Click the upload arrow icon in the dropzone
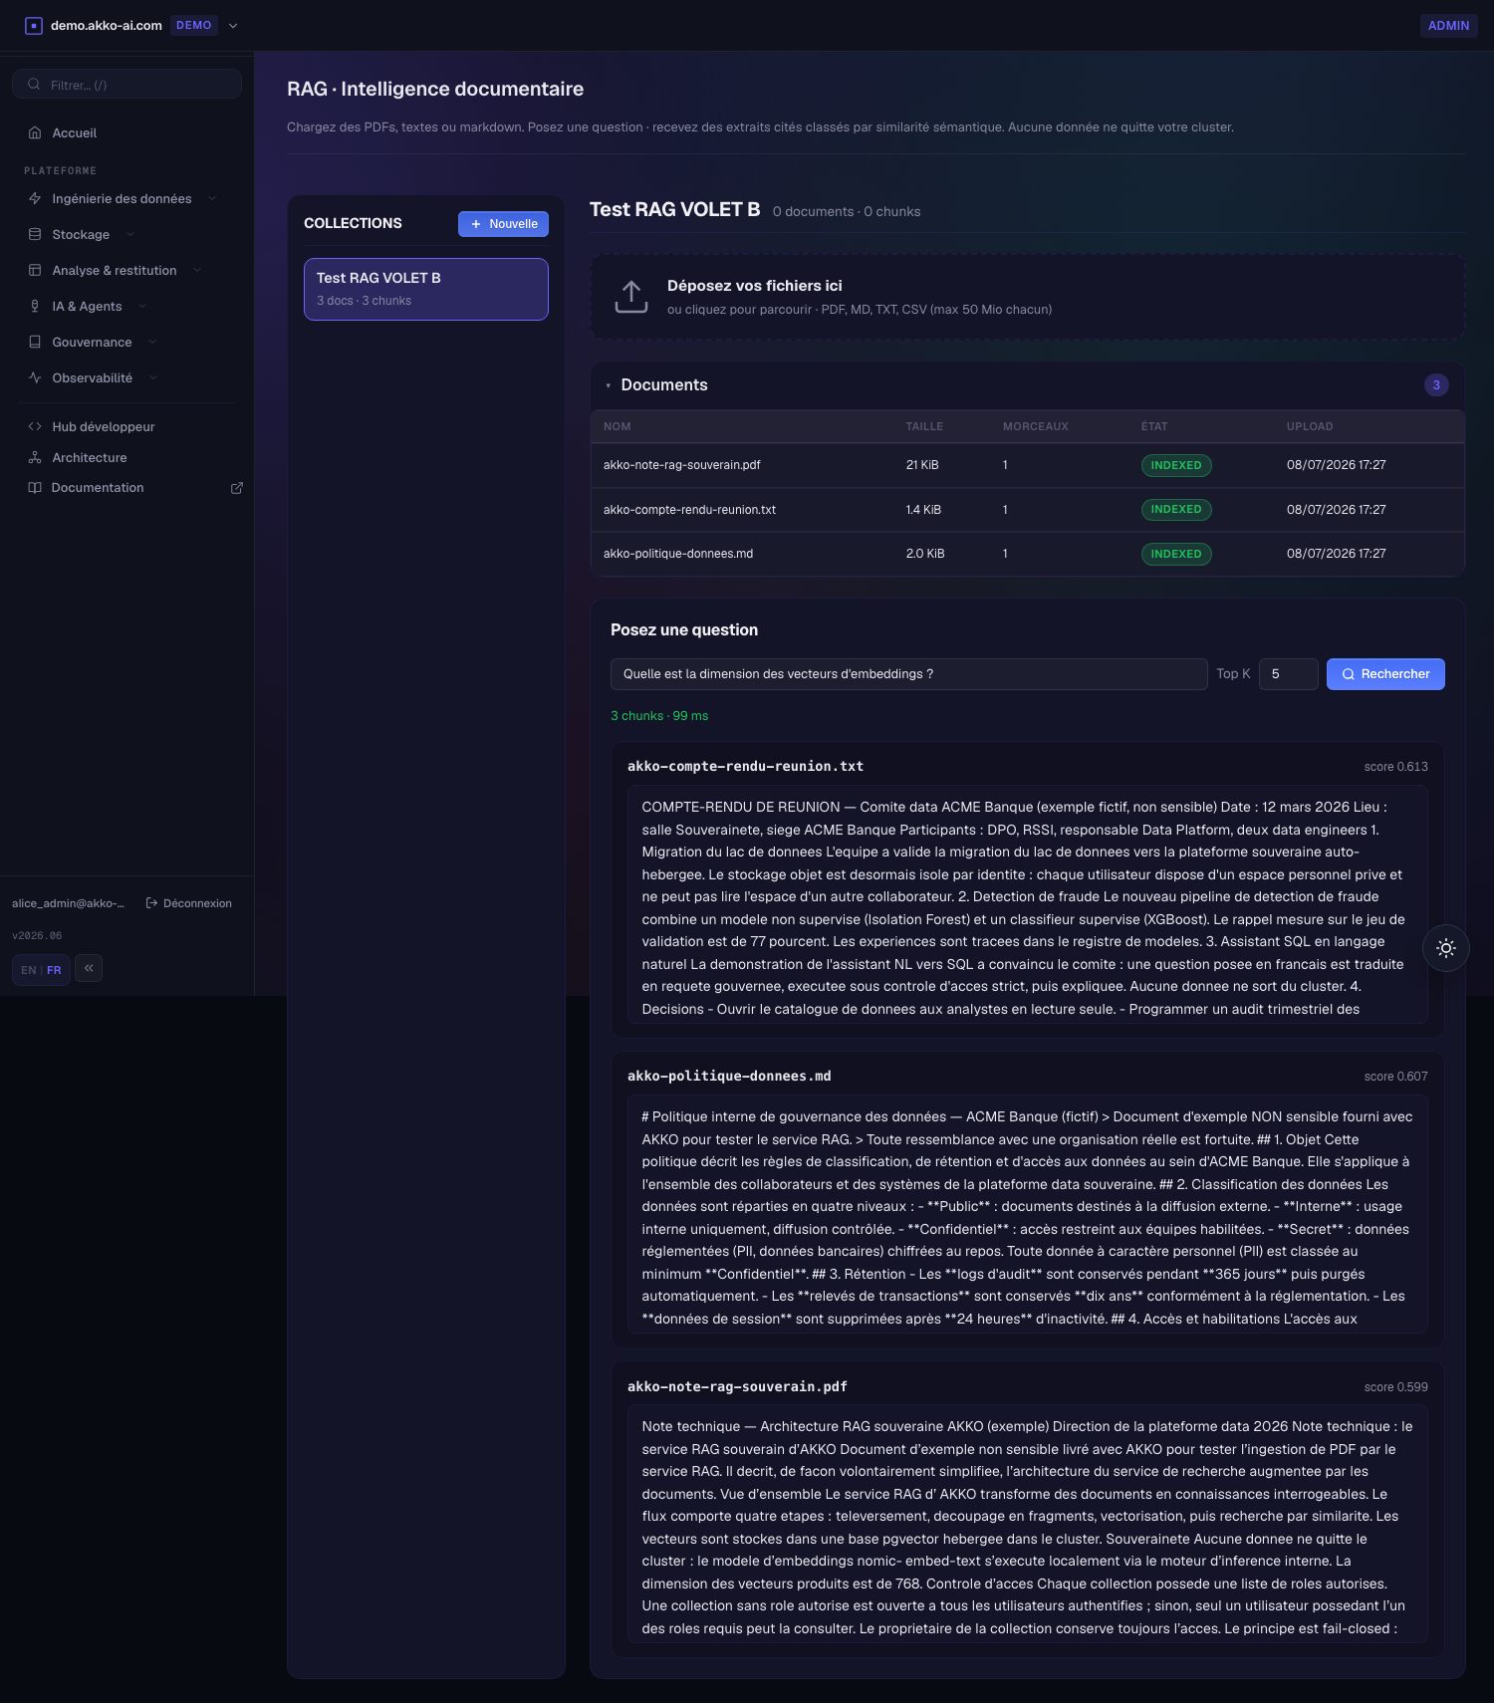This screenshot has height=1703, width=1494. tap(631, 297)
